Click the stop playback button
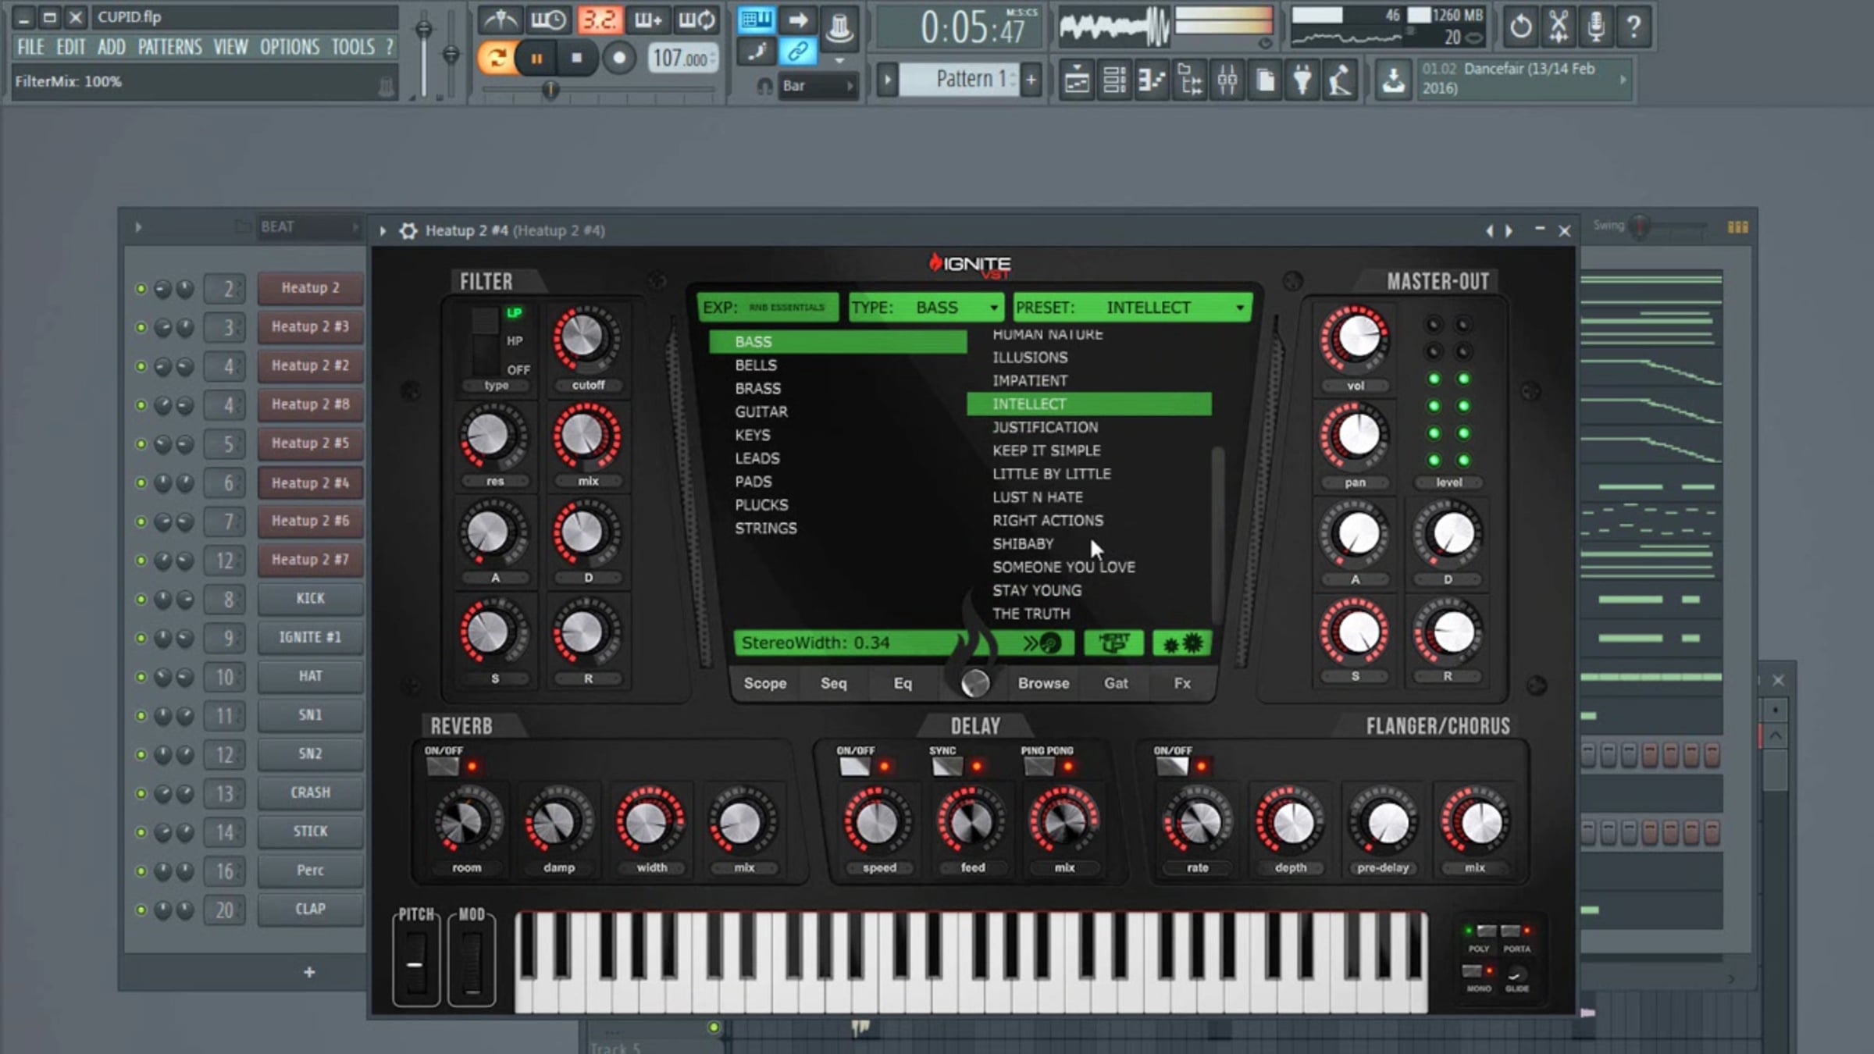The height and width of the screenshot is (1054, 1874). (576, 58)
